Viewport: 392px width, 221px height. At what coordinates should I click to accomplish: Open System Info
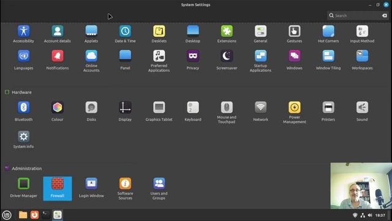[23, 140]
